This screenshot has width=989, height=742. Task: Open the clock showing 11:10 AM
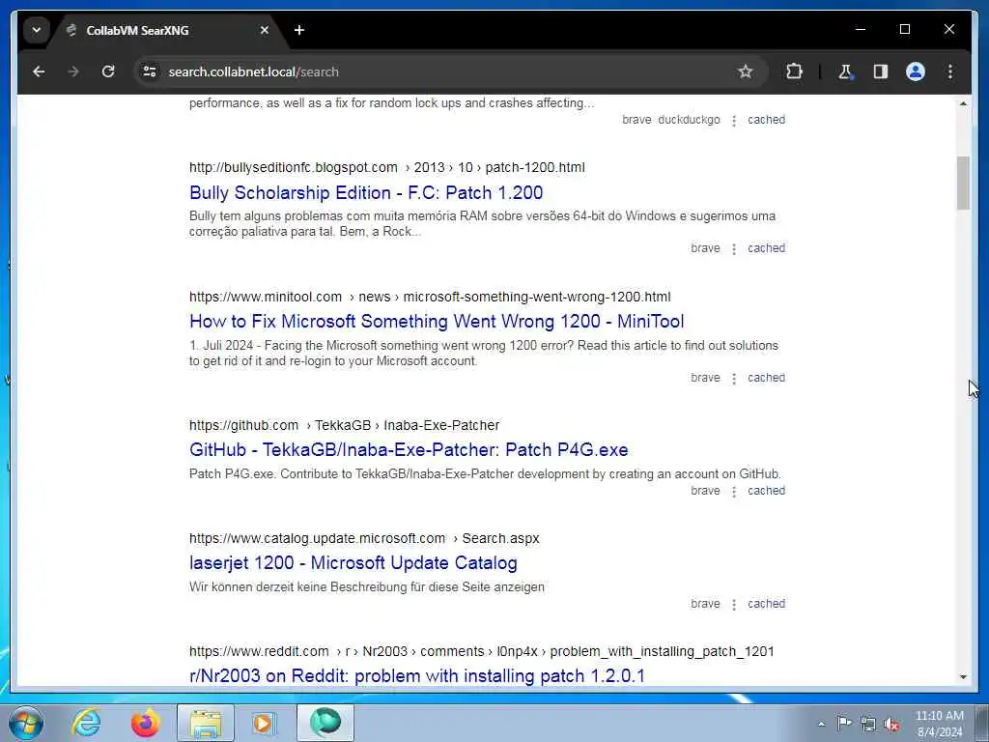(x=940, y=724)
